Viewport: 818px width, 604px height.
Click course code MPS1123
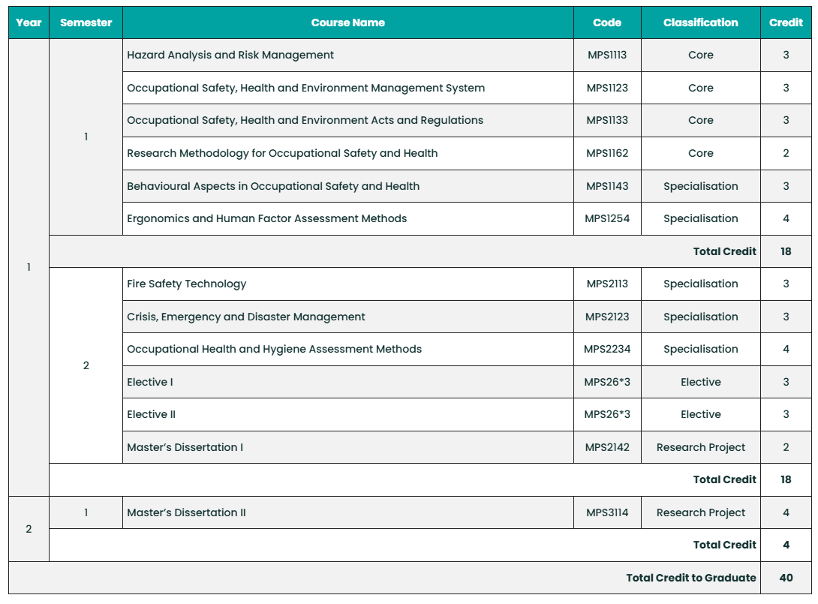(607, 88)
